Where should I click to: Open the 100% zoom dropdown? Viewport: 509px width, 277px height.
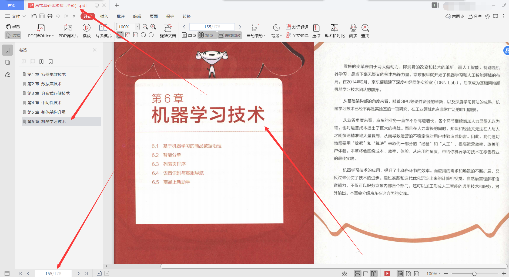(x=137, y=27)
